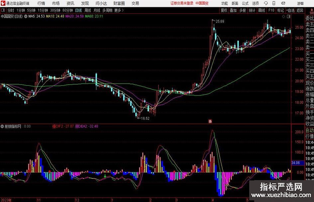Screen dimensions: 314x202
Task: Expand the indicator dropdown beside 中国国贸(日线)
Action: click(x=26, y=16)
